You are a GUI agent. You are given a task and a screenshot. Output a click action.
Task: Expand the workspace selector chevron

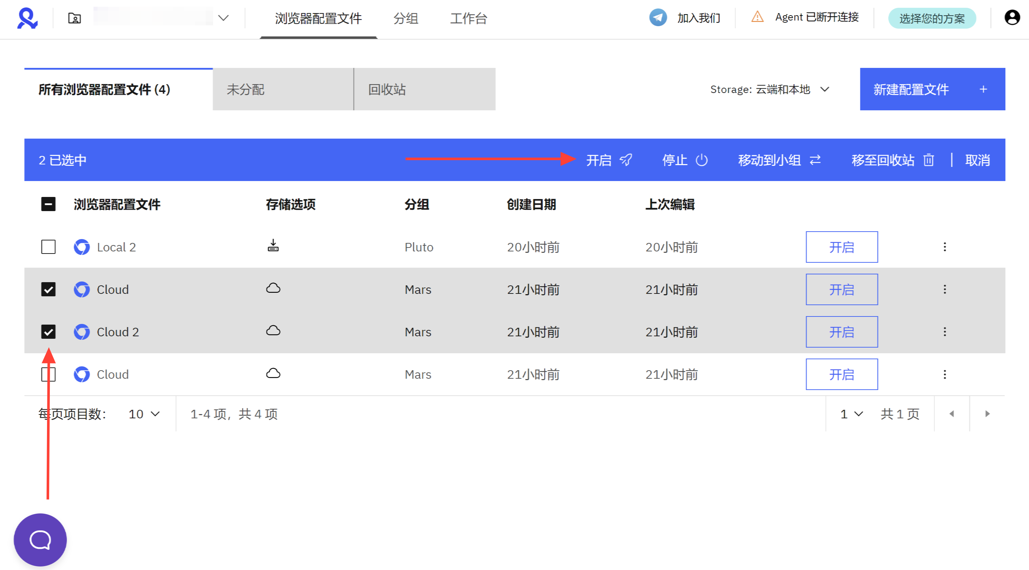pos(223,18)
